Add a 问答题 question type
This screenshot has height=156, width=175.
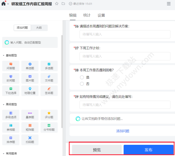(11, 66)
